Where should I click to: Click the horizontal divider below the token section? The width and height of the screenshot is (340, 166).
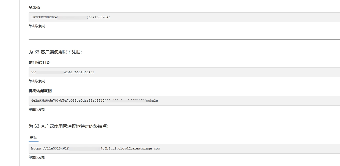pos(184,39)
